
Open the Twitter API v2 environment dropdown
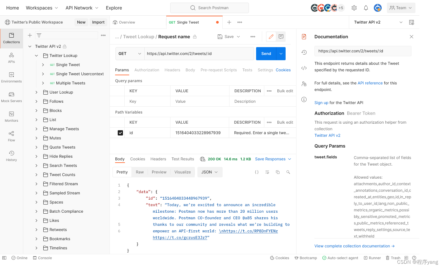(x=378, y=22)
